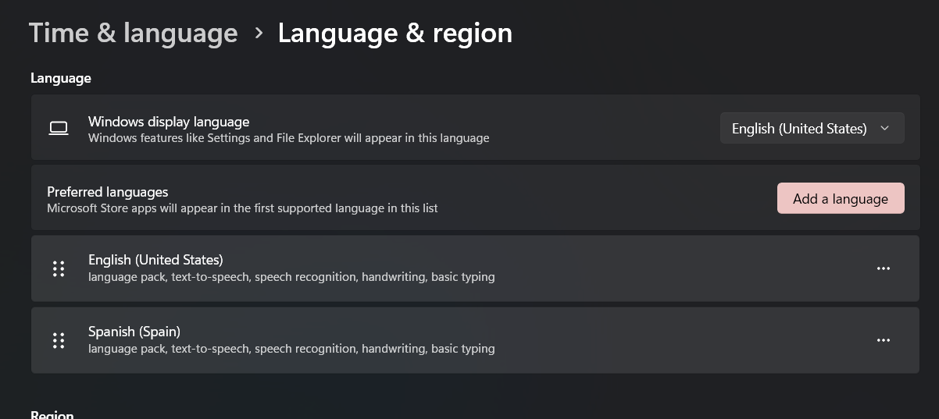This screenshot has width=939, height=419.
Task: Click the Windows display language label
Action: click(169, 122)
